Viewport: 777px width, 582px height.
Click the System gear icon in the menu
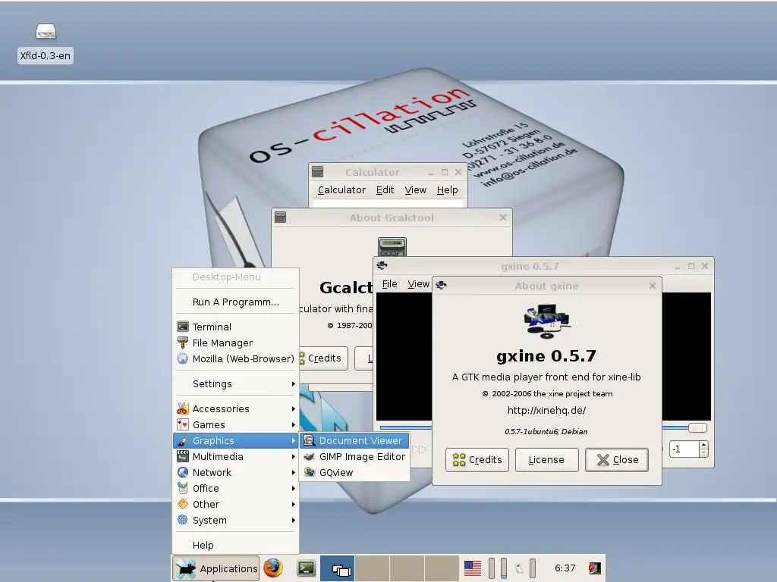point(183,520)
